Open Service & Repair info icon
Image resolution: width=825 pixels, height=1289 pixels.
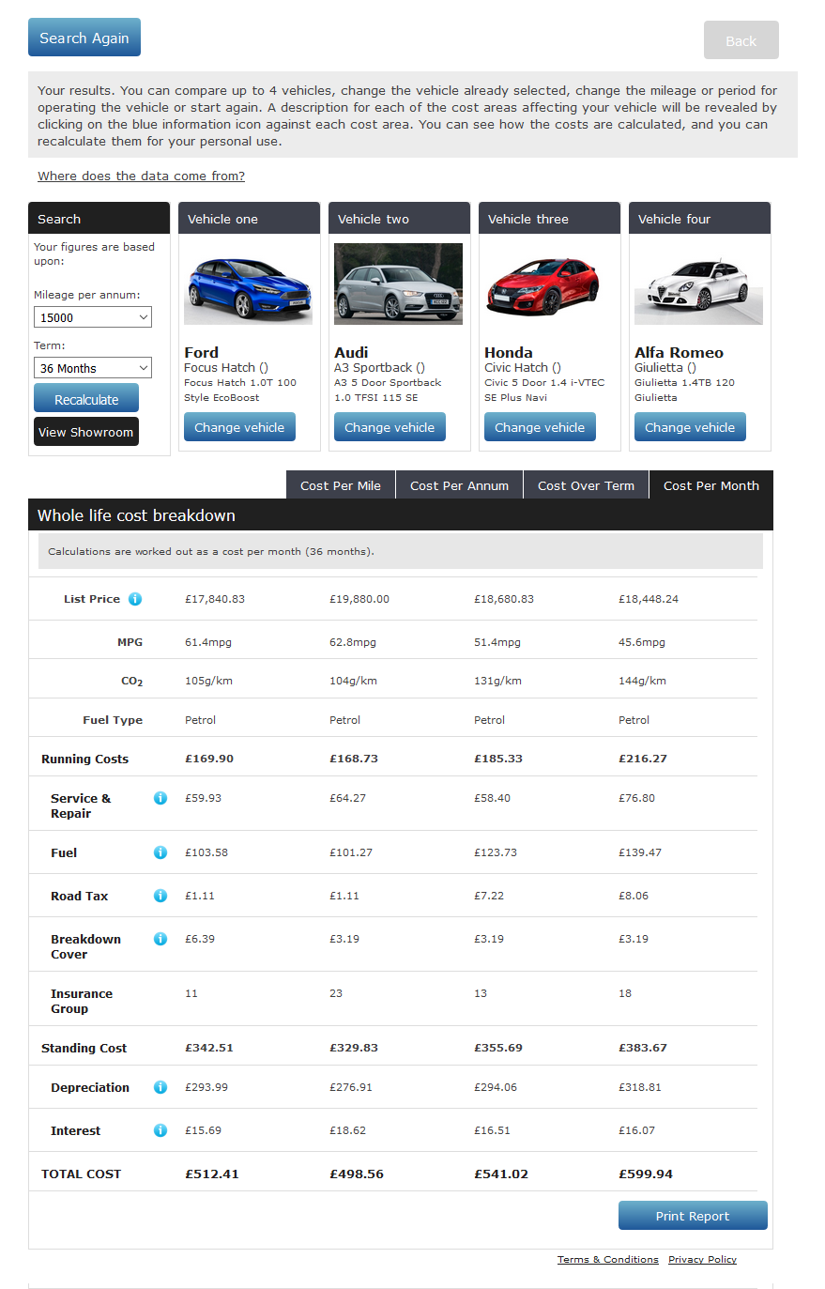point(160,798)
